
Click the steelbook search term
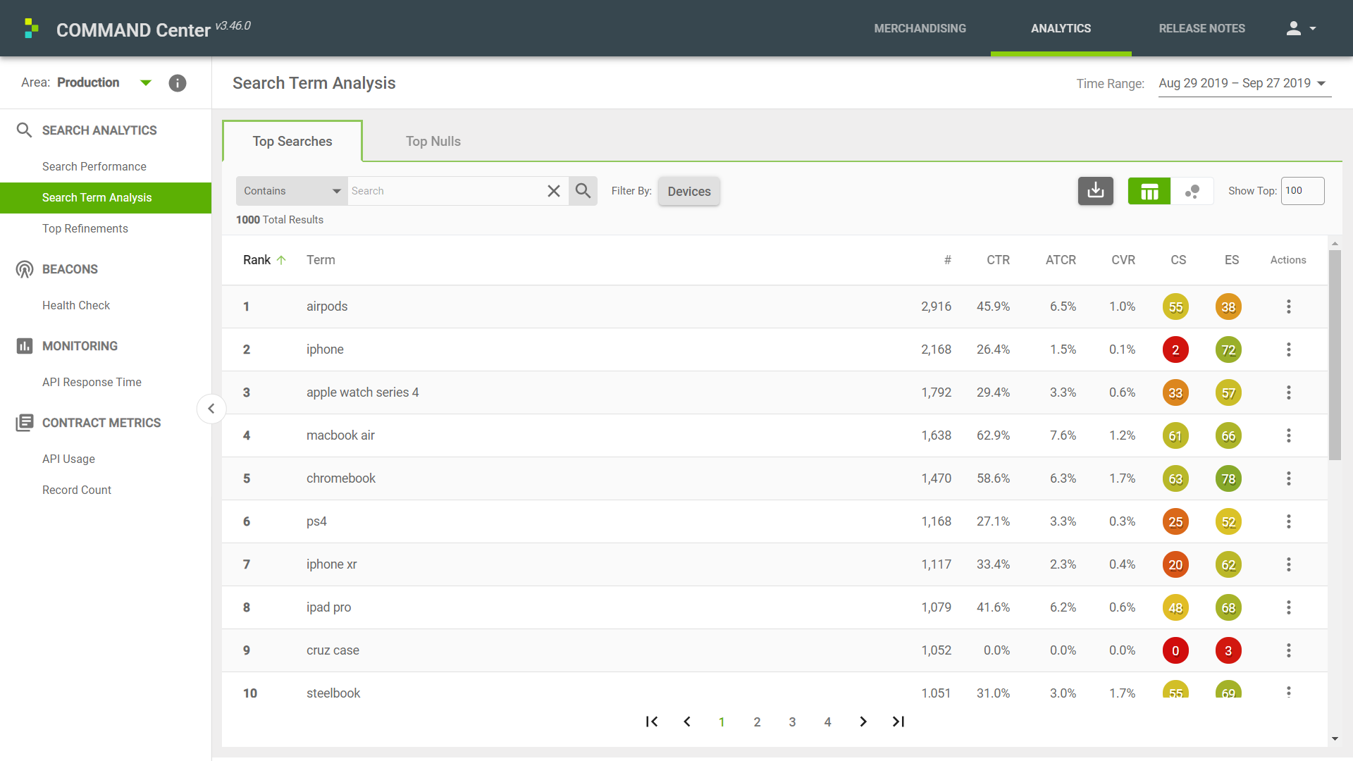[333, 693]
